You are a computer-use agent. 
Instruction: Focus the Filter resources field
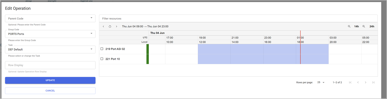click(238, 18)
